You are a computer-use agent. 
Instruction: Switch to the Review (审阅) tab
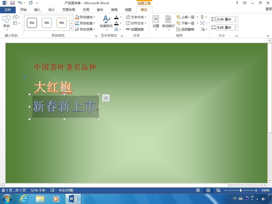[114, 10]
